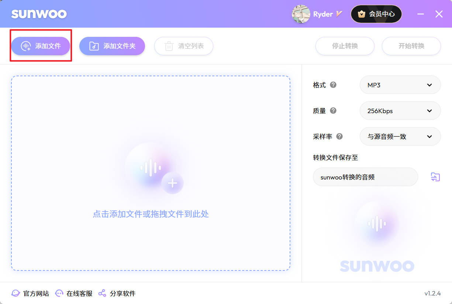Click Ryder's profile avatar
This screenshot has height=304, width=452.
pos(301,14)
